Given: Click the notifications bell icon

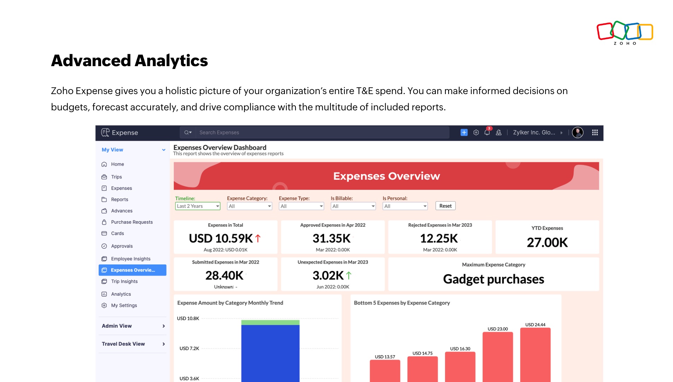Looking at the screenshot, I should pos(487,132).
